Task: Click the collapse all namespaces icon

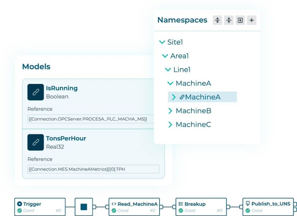Action: pos(229,20)
